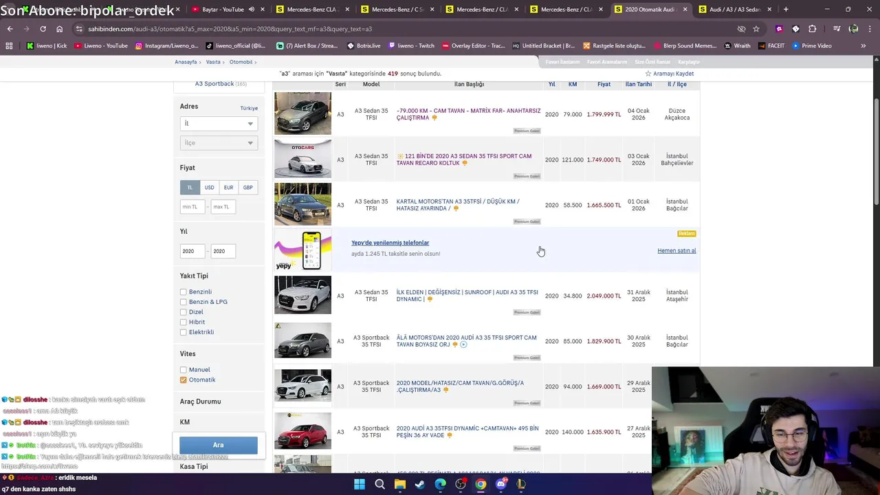Open OBS Studio from the taskbar
The height and width of the screenshot is (495, 880).
click(461, 484)
